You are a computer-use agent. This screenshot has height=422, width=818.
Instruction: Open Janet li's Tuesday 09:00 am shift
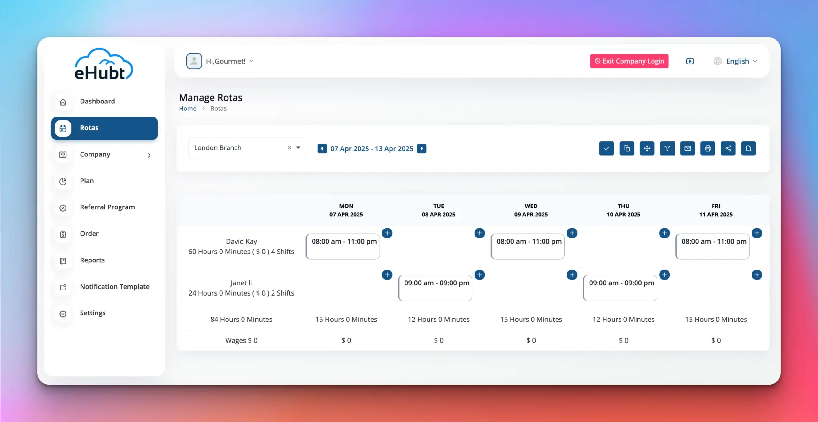click(435, 288)
